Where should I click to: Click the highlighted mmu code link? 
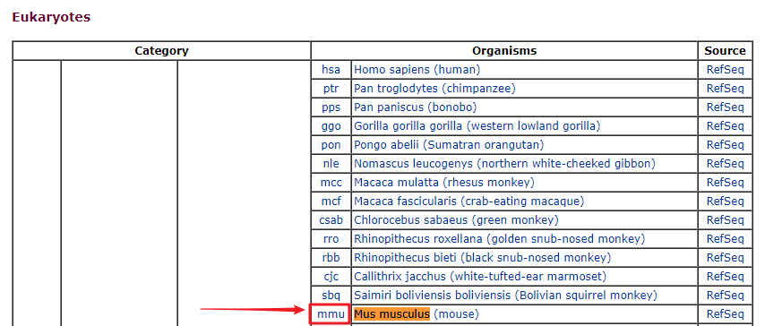331,314
